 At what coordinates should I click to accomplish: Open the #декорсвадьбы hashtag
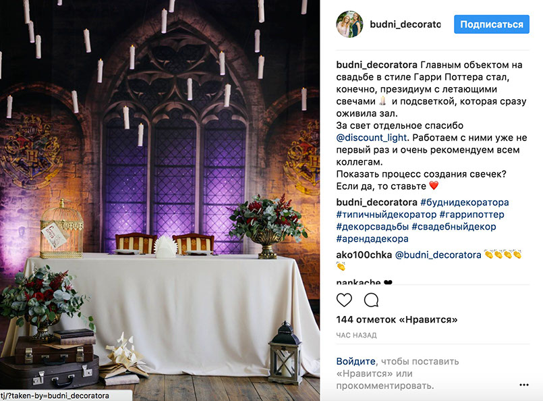pos(372,227)
